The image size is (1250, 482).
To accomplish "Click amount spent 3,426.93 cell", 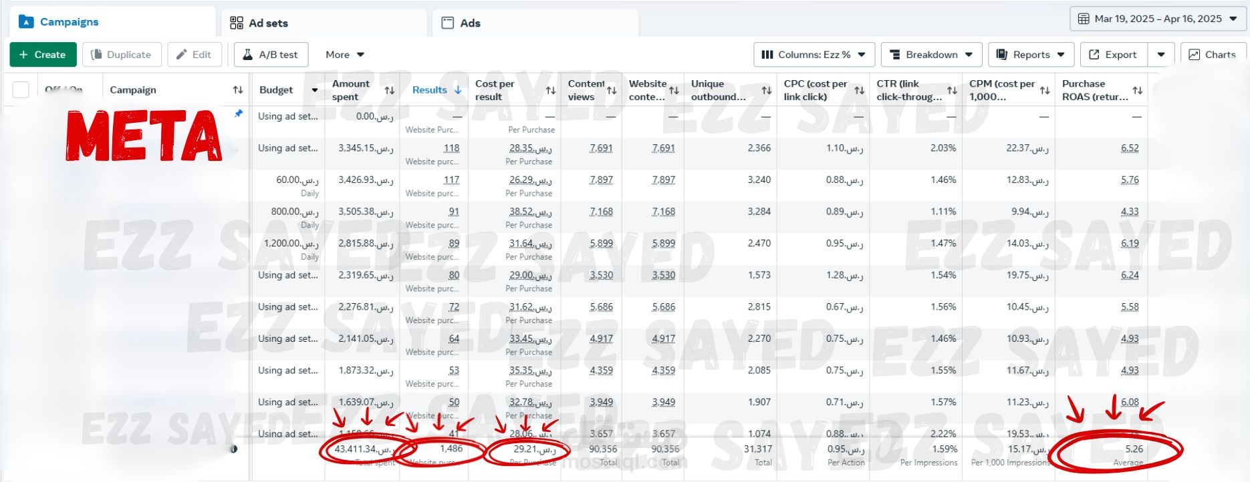I will click(366, 180).
